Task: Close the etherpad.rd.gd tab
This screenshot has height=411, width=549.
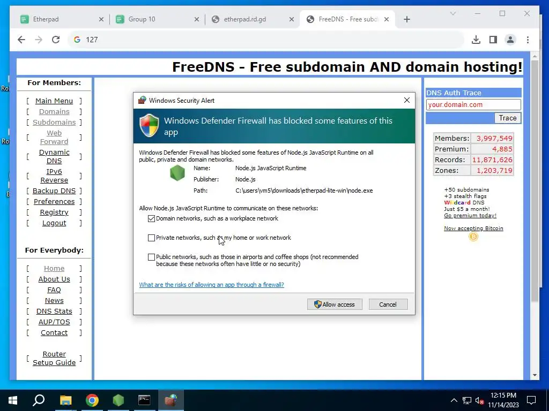Action: pyautogui.click(x=292, y=19)
